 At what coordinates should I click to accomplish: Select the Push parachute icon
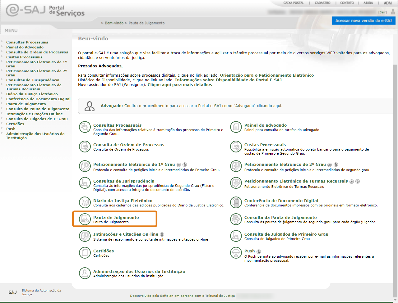click(x=236, y=253)
